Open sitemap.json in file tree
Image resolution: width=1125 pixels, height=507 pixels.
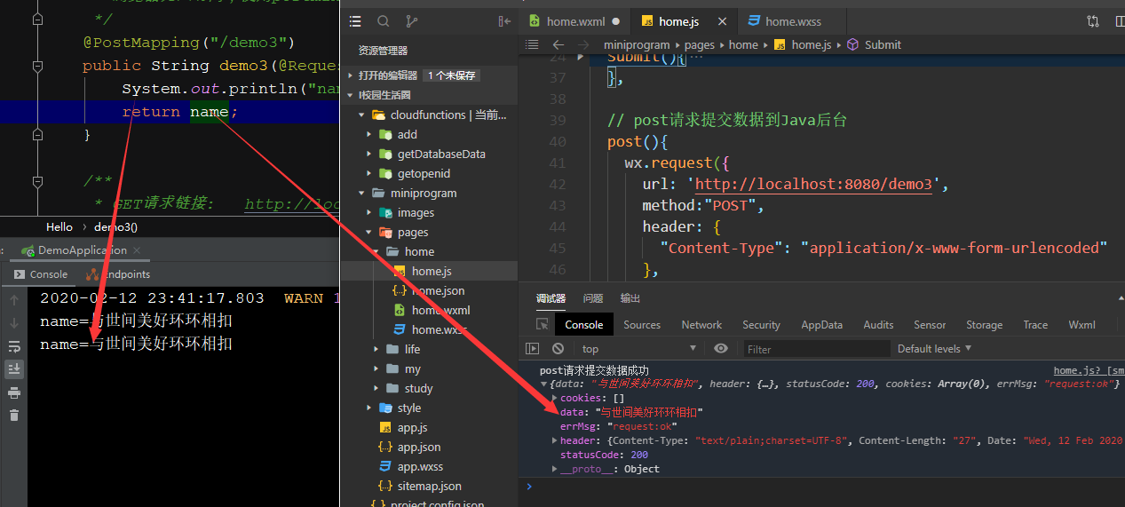pyautogui.click(x=429, y=486)
